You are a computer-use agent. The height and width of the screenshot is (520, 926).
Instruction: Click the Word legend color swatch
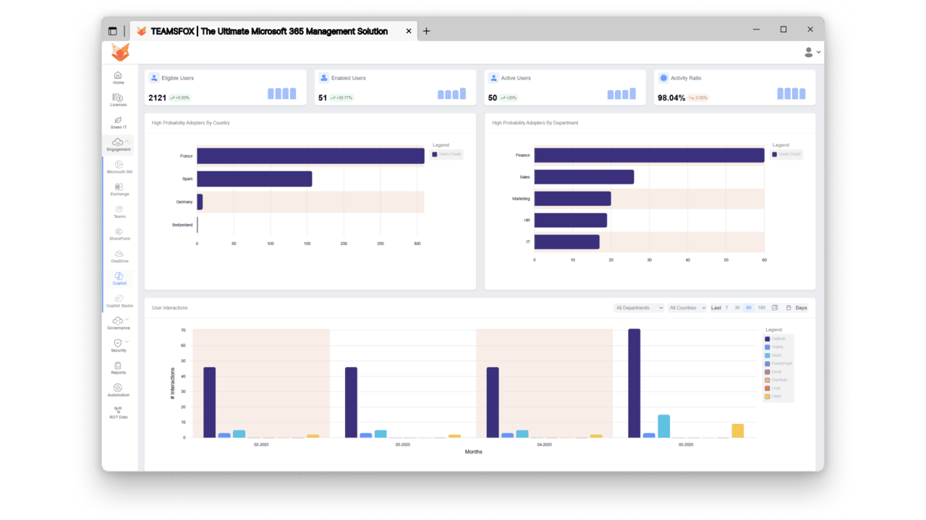pyautogui.click(x=768, y=355)
